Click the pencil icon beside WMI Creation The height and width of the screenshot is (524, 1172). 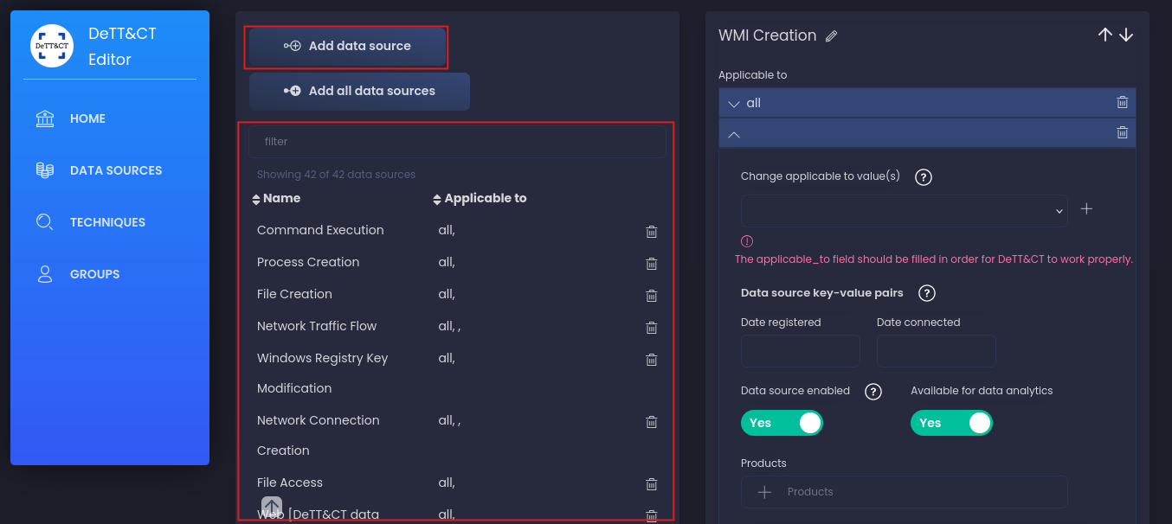pos(832,36)
